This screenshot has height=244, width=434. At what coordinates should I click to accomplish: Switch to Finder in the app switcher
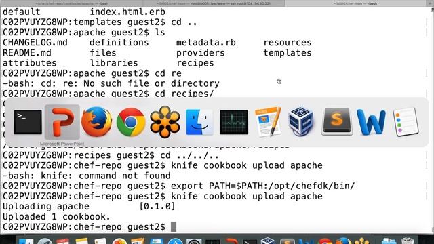(x=199, y=122)
